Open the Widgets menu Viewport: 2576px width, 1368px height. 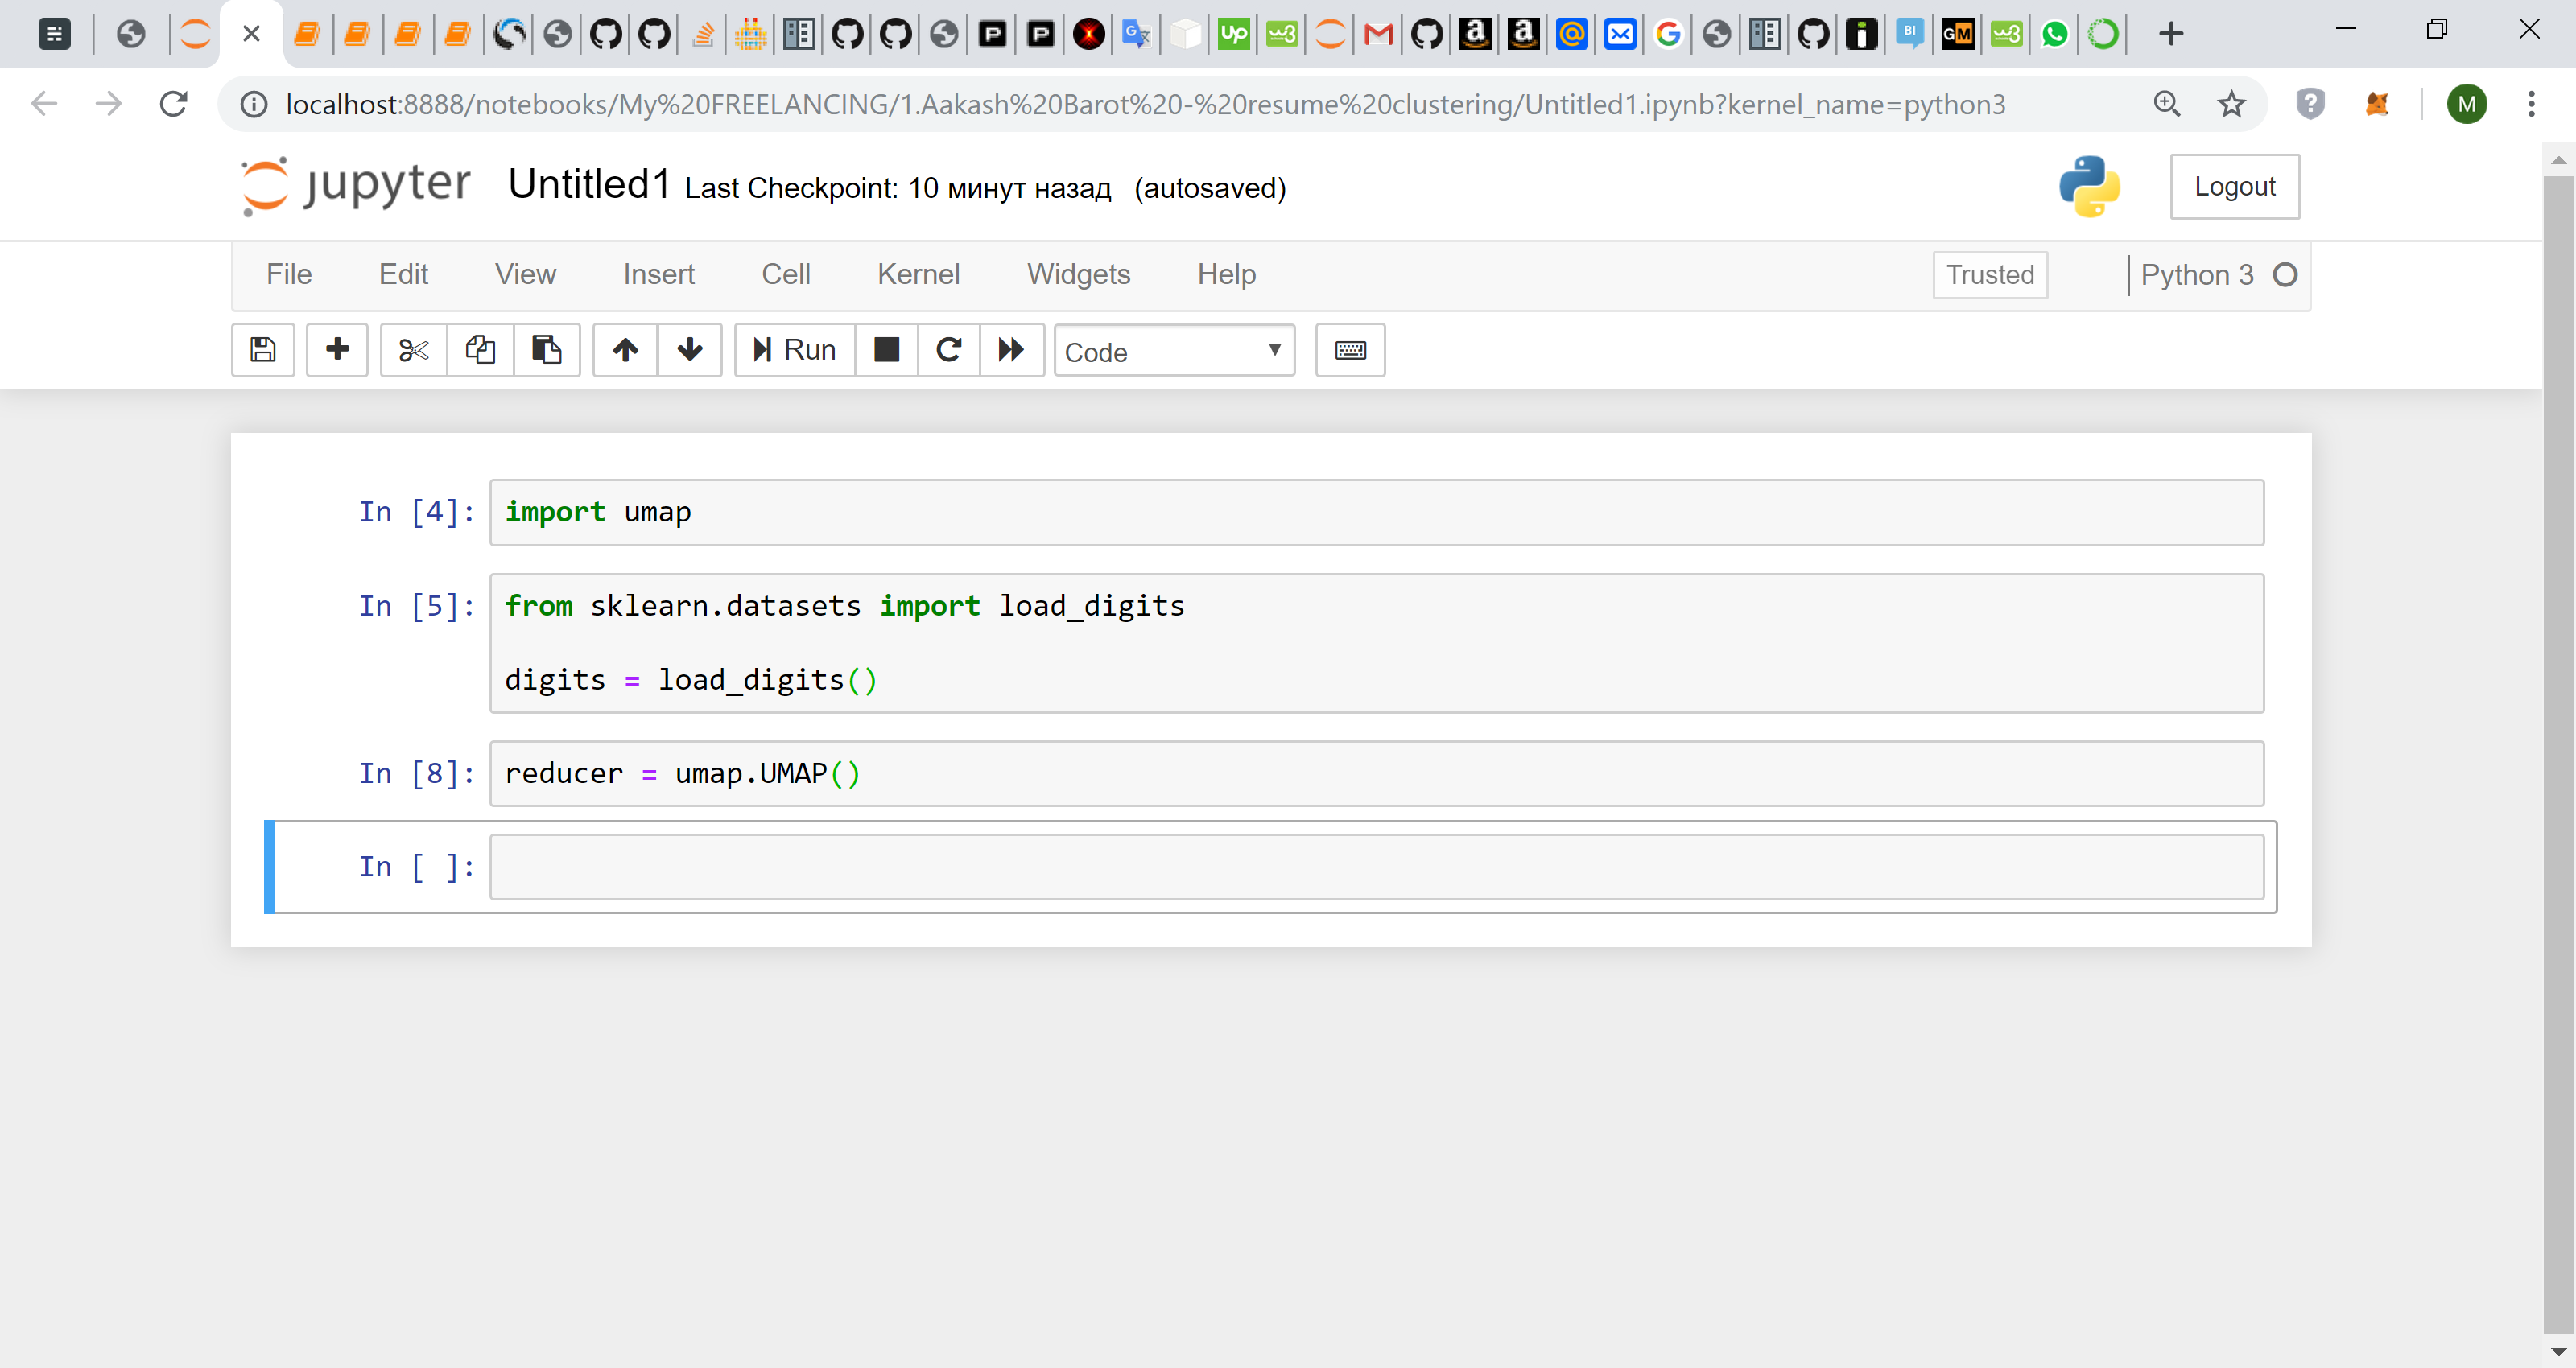click(x=1078, y=274)
